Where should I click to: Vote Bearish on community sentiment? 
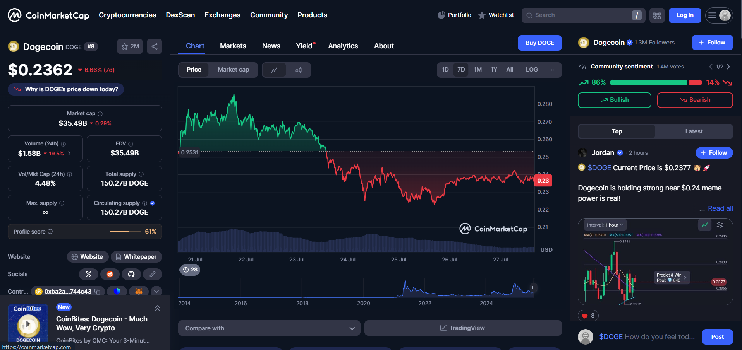[695, 100]
